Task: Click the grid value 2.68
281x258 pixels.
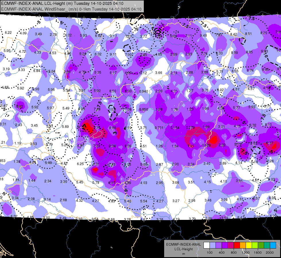Action: (x=63, y=200)
